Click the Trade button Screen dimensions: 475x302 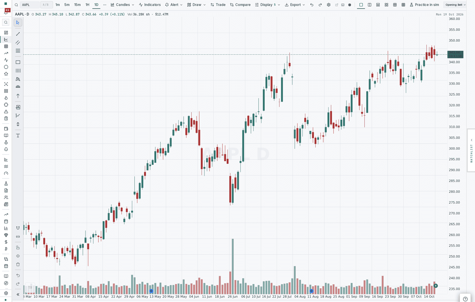click(x=218, y=5)
